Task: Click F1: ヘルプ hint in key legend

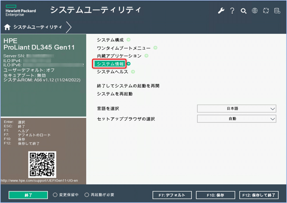Action: point(16,131)
